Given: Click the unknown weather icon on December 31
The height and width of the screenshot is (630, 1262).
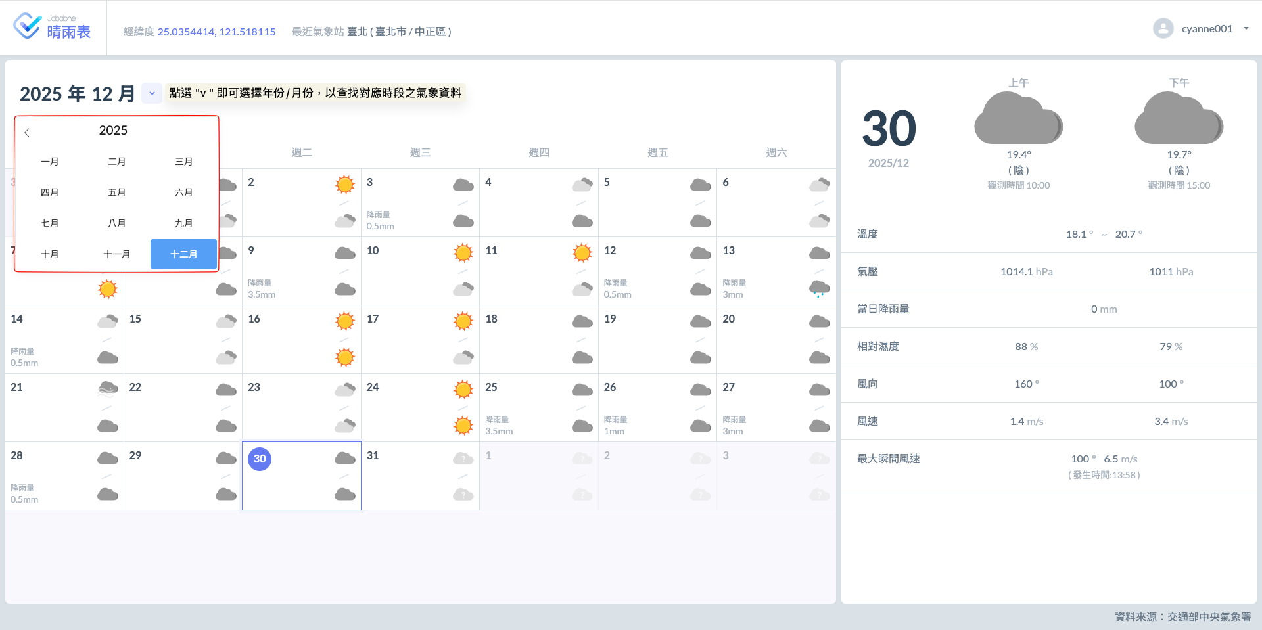Looking at the screenshot, I should pyautogui.click(x=463, y=459).
